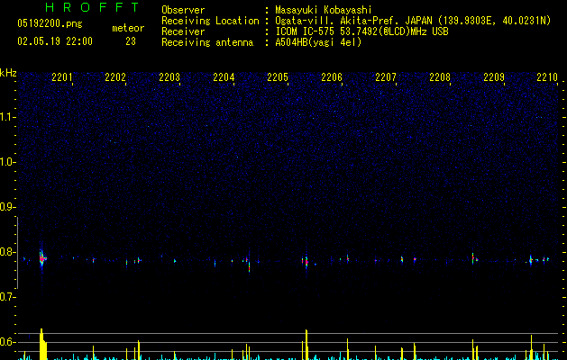Screen dimensions: 567x360
Task: Click the 0.9 frequency axis label
Action: pos(8,207)
